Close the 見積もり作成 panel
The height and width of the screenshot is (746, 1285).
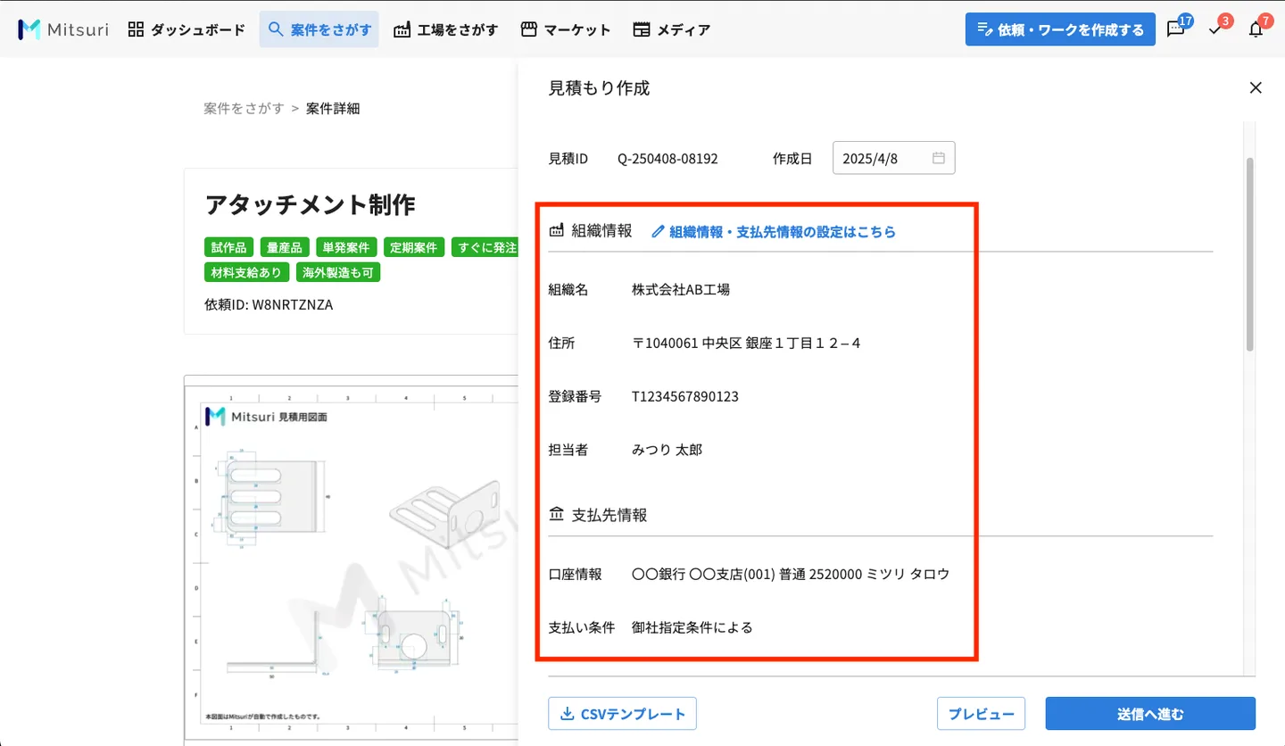point(1256,87)
